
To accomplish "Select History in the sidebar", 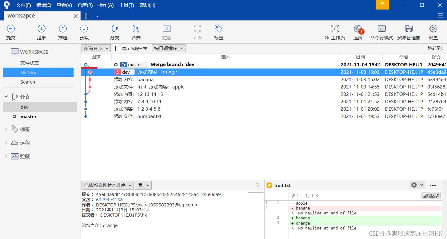I will [x=38, y=72].
